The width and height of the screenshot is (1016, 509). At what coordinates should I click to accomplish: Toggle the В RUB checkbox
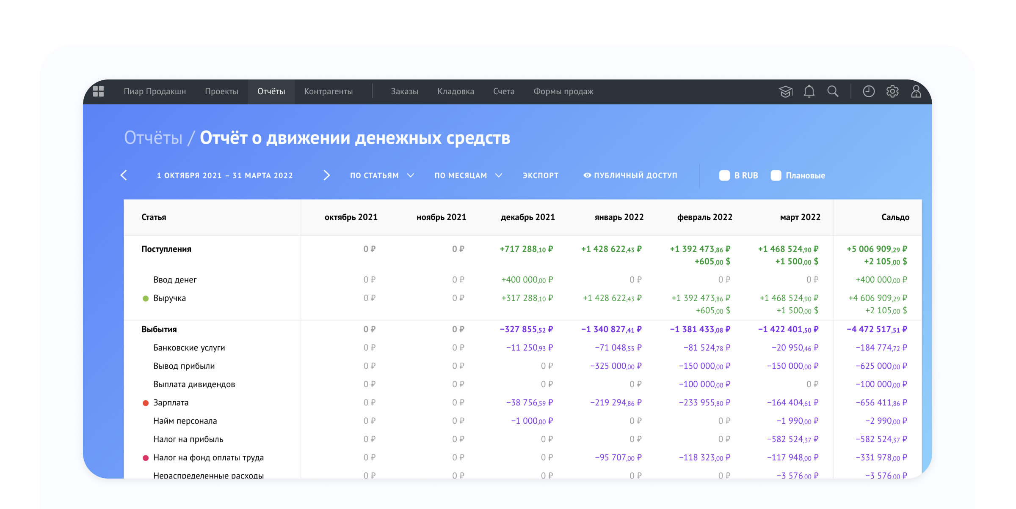(724, 175)
